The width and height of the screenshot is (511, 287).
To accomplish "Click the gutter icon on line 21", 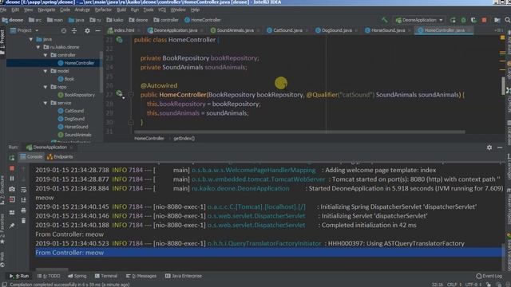I will [119, 40].
